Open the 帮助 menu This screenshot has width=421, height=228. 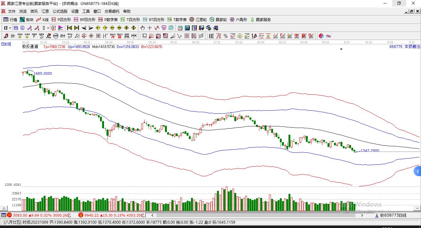click(127, 11)
